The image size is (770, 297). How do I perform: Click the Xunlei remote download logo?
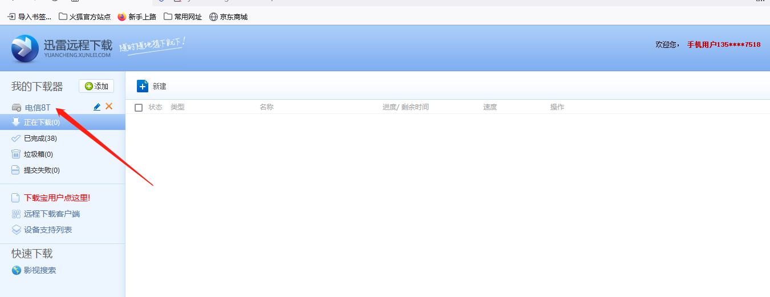(25, 48)
